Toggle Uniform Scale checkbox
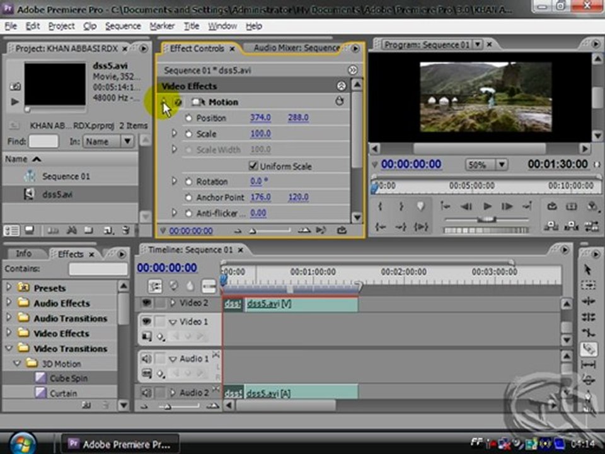 coord(253,166)
